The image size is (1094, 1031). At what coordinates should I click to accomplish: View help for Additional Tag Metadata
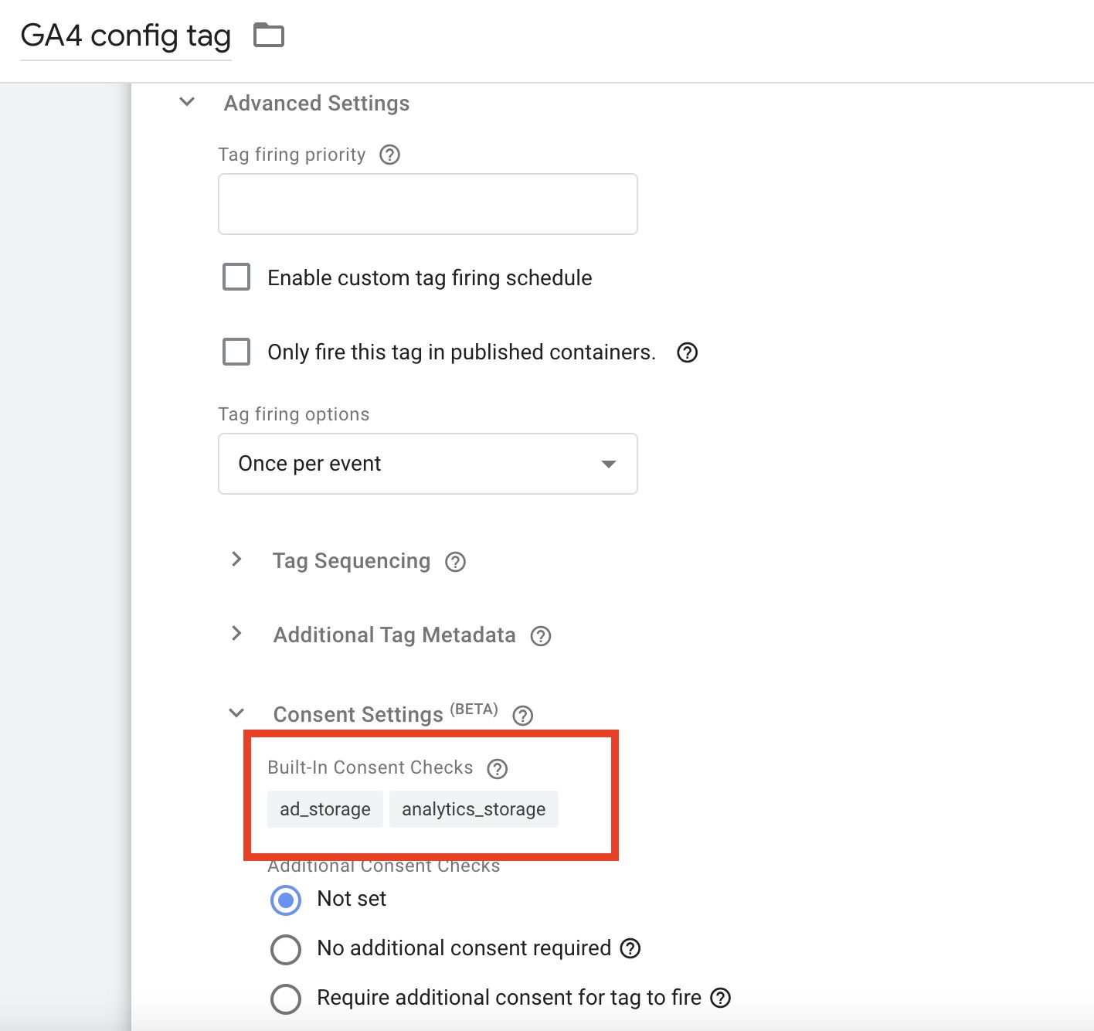[x=541, y=636]
